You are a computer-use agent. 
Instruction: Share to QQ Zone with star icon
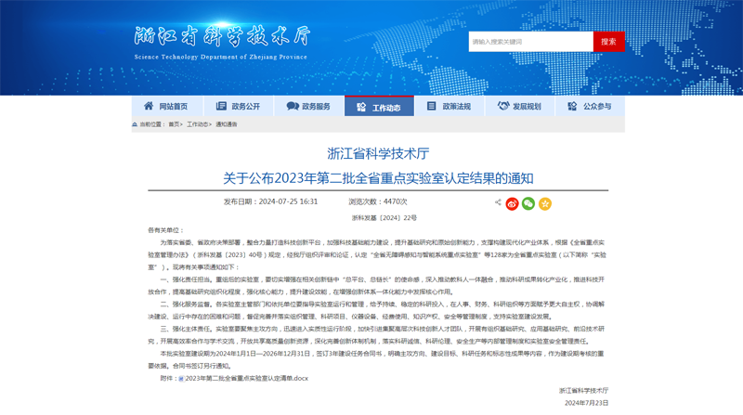tap(545, 203)
